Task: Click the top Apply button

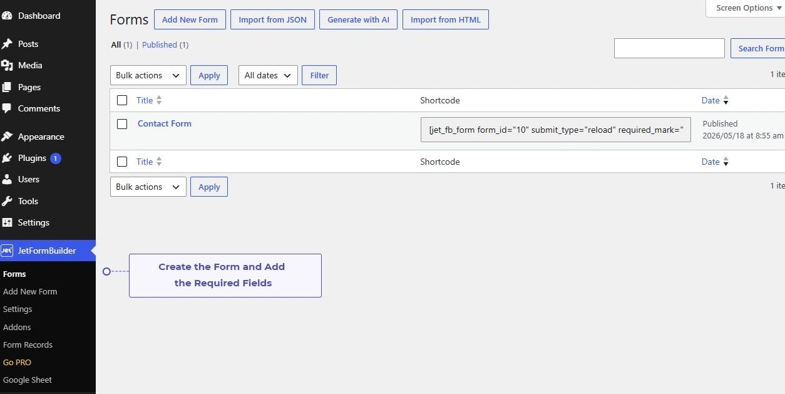Action: (x=209, y=75)
